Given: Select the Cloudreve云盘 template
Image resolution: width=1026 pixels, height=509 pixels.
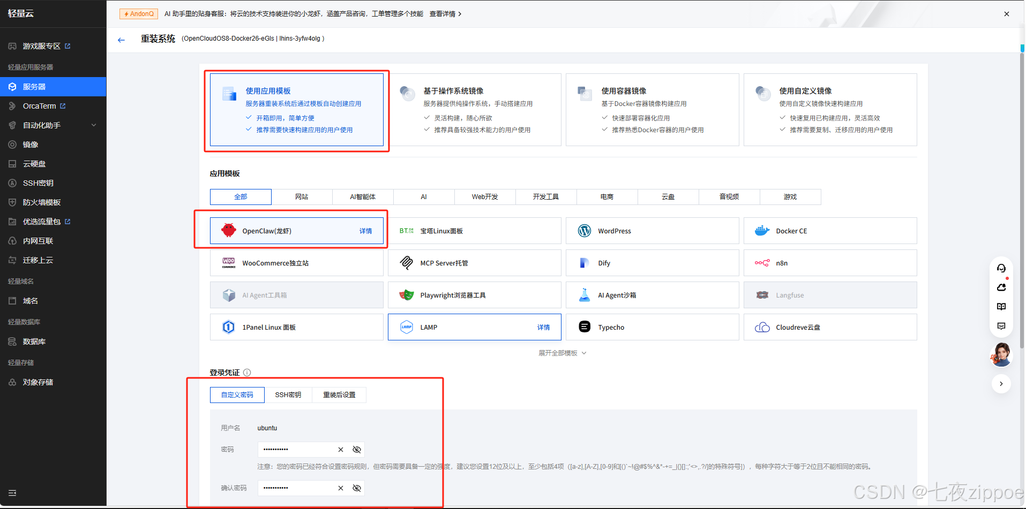Looking at the screenshot, I should (x=830, y=327).
